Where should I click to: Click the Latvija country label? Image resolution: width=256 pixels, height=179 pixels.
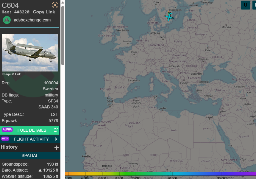tap(191, 20)
